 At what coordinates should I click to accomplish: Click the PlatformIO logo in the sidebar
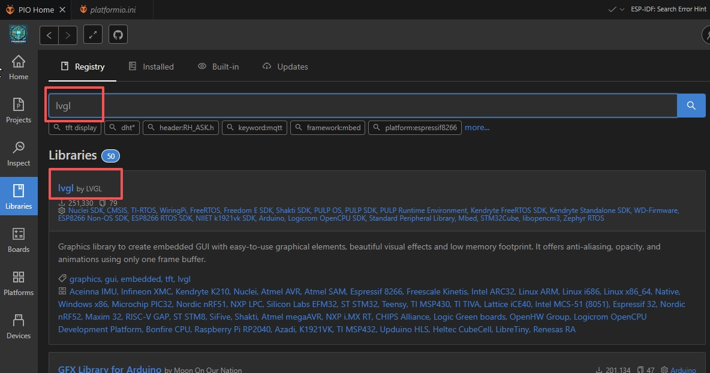coord(19,34)
